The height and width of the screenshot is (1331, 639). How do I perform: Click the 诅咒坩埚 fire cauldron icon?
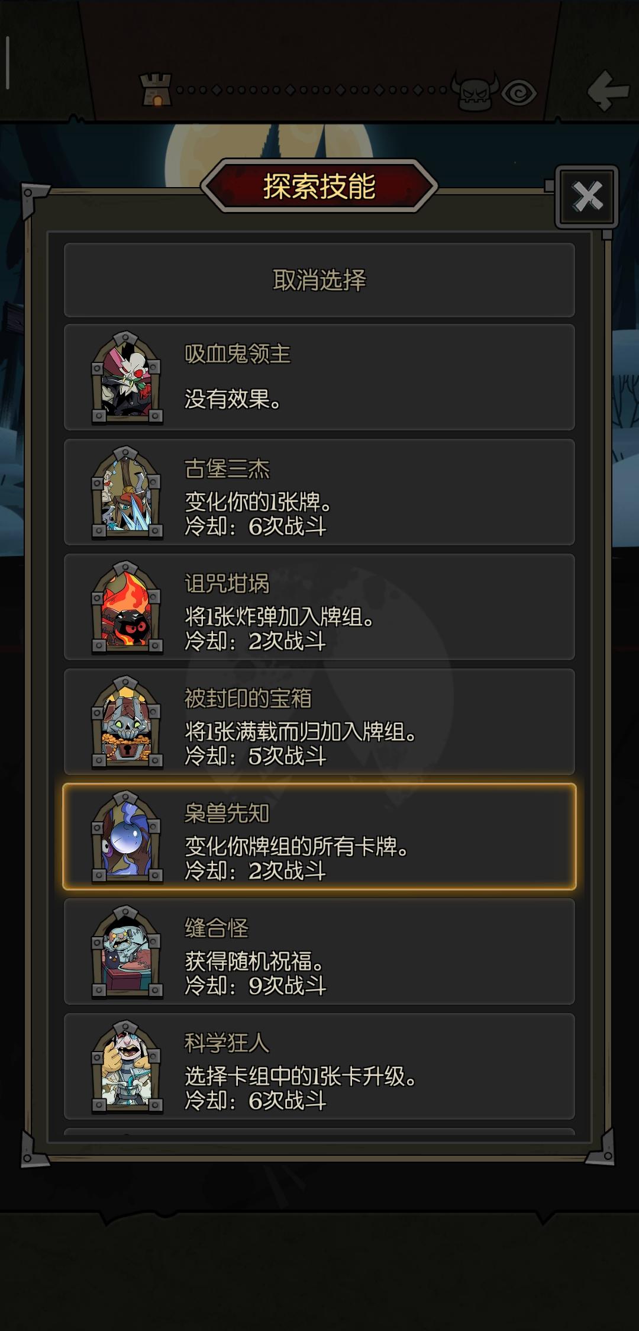[x=127, y=607]
